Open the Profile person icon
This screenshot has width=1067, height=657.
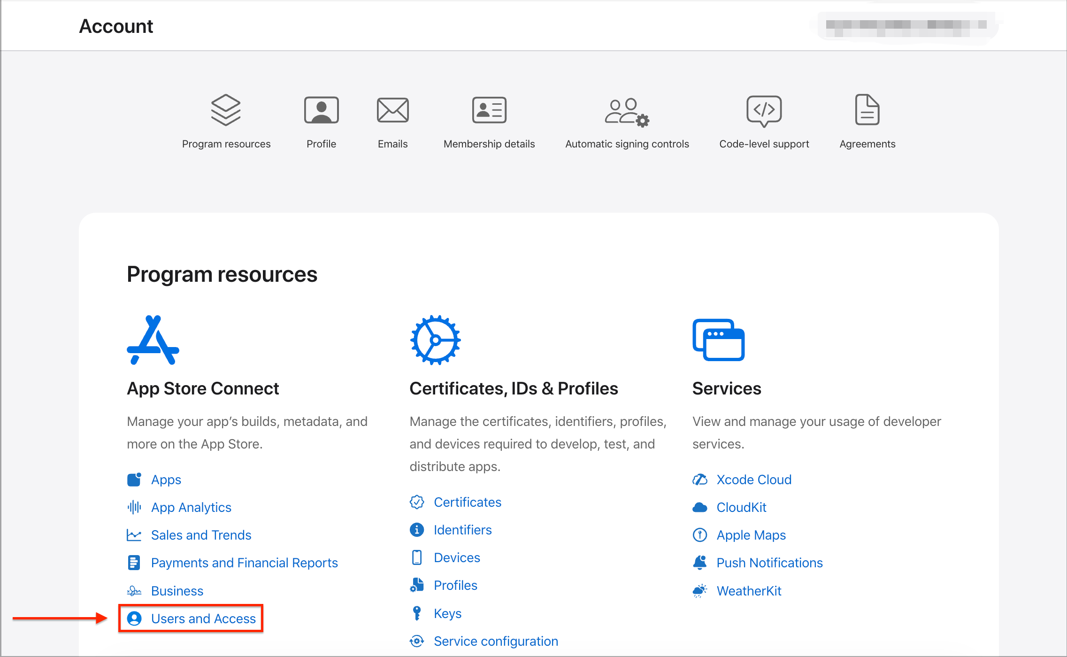(322, 110)
